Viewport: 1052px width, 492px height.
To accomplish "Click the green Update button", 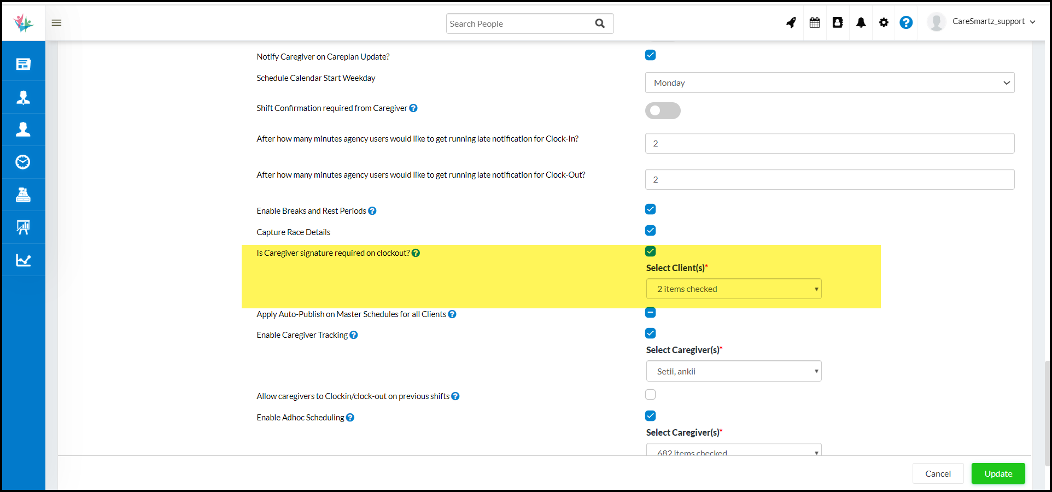I will [998, 473].
